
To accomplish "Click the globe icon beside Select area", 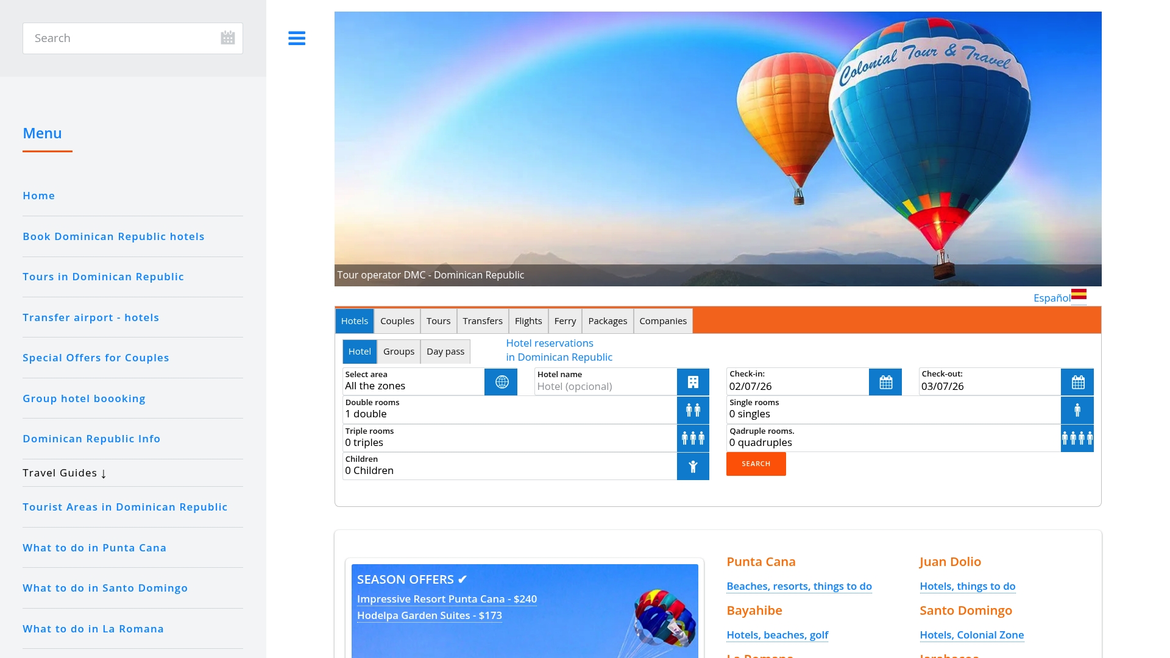I will pyautogui.click(x=501, y=382).
